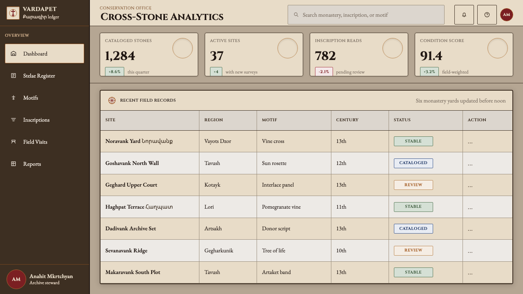Select the Geghard Upper Court site name
The width and height of the screenshot is (523, 294).
tap(131, 185)
